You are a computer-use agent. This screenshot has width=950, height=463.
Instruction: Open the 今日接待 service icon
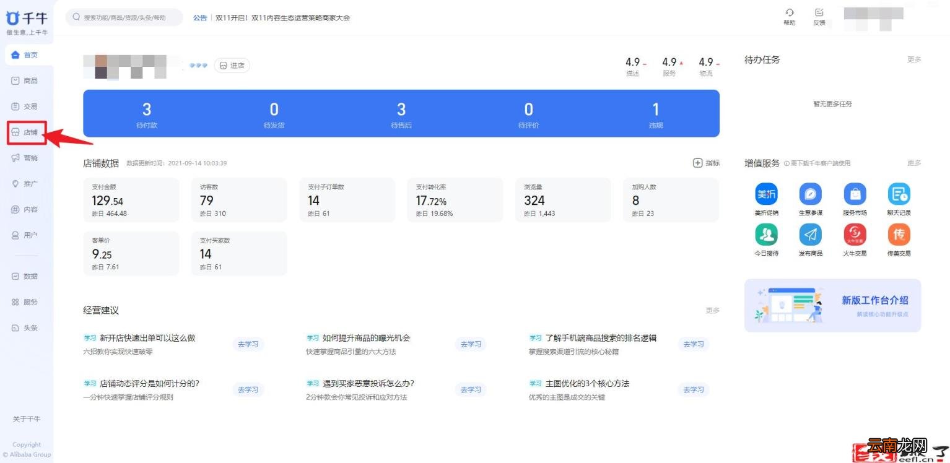[766, 235]
